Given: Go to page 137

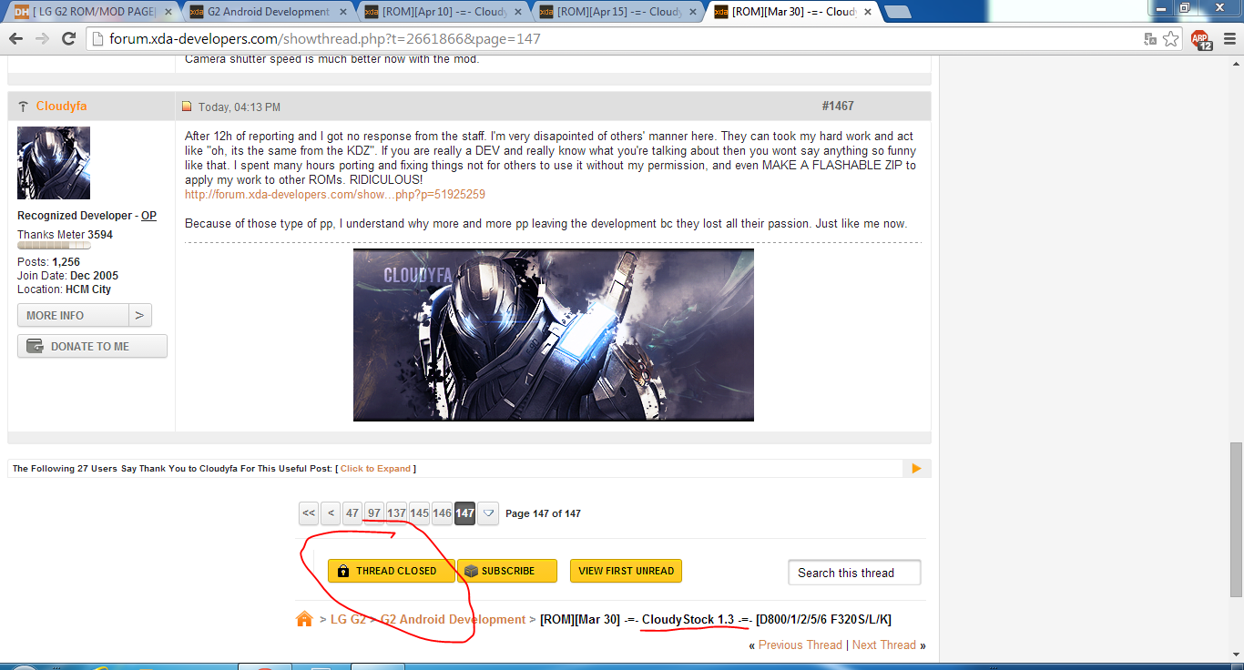Looking at the screenshot, I should point(396,513).
